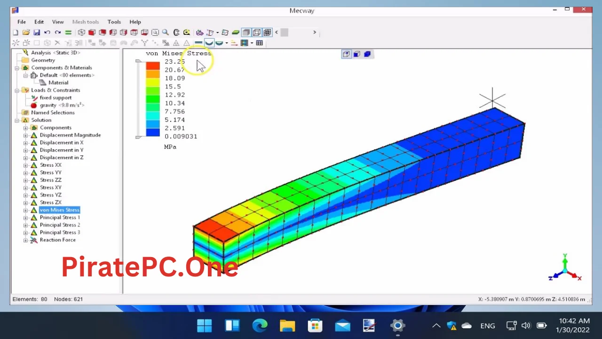Select the gravity 9.8 m/s² load
Image resolution: width=602 pixels, height=339 pixels.
62,105
